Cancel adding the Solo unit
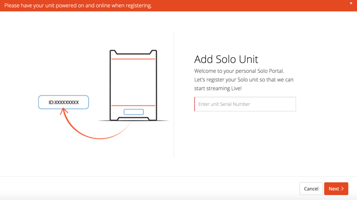Viewport: 357px width, 201px height. [311, 189]
